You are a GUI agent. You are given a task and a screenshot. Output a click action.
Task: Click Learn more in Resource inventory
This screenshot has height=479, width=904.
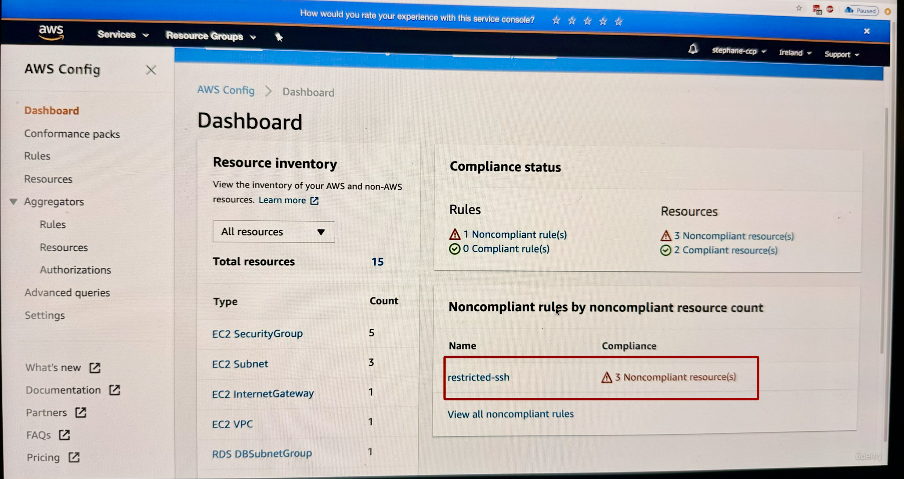(282, 200)
